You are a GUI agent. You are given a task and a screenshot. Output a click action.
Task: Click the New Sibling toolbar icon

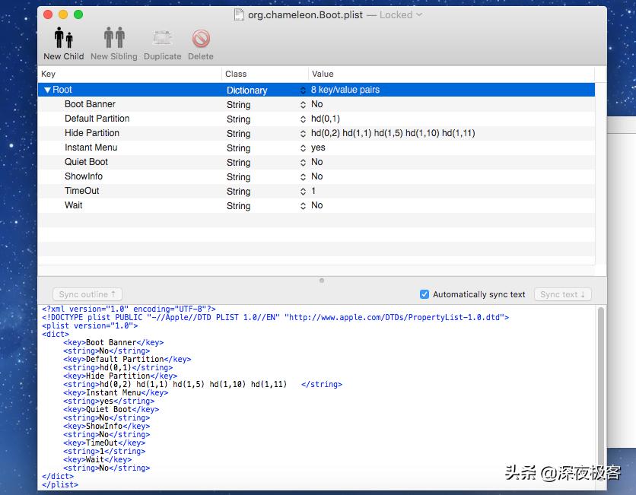tap(113, 36)
